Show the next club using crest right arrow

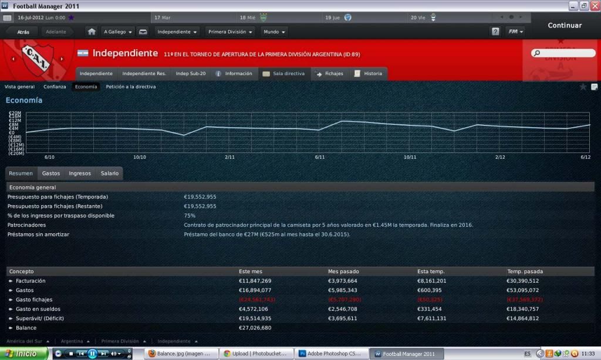pos(62,59)
